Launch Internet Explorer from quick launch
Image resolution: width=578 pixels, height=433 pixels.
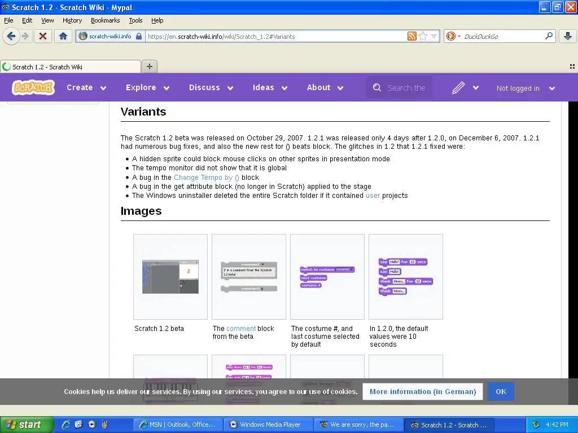66,425
